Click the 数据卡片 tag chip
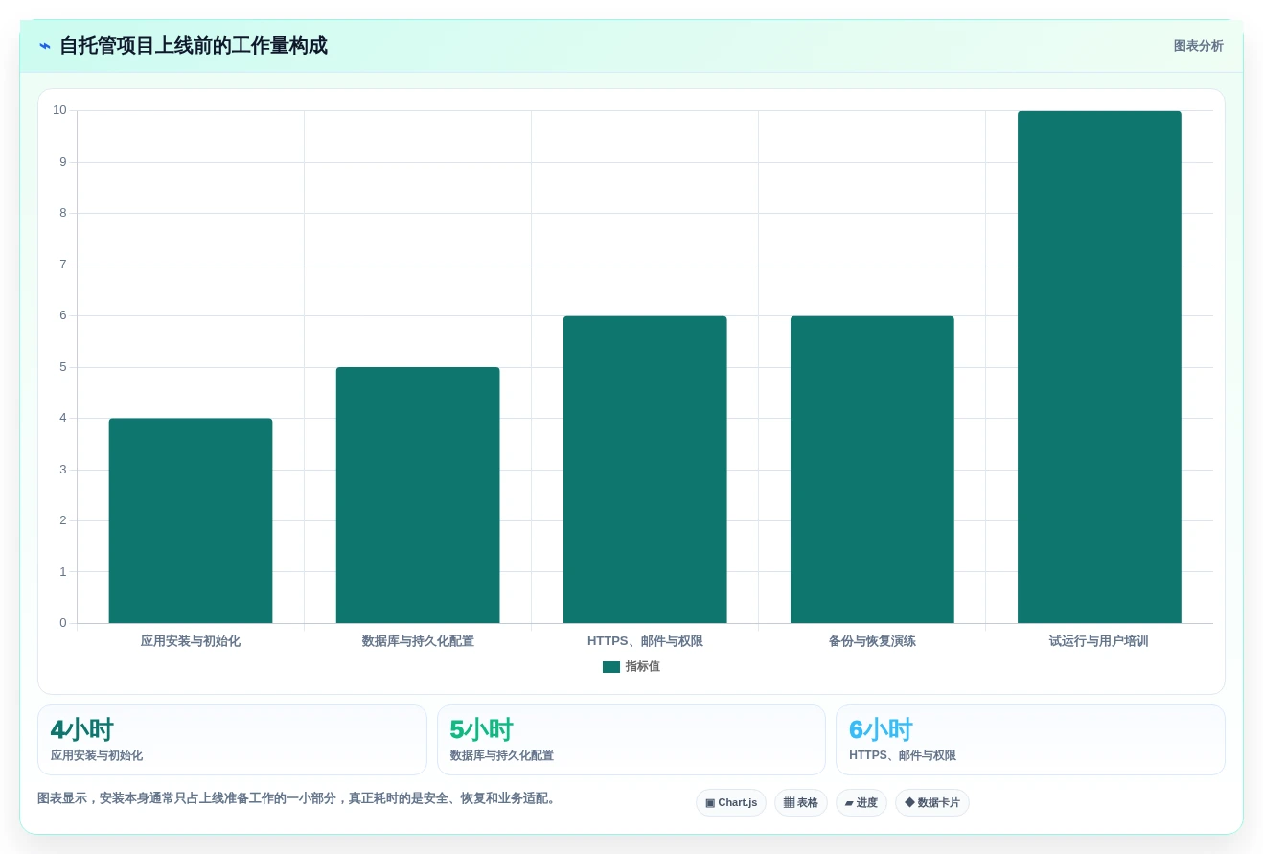The image size is (1263, 854). pos(932,803)
